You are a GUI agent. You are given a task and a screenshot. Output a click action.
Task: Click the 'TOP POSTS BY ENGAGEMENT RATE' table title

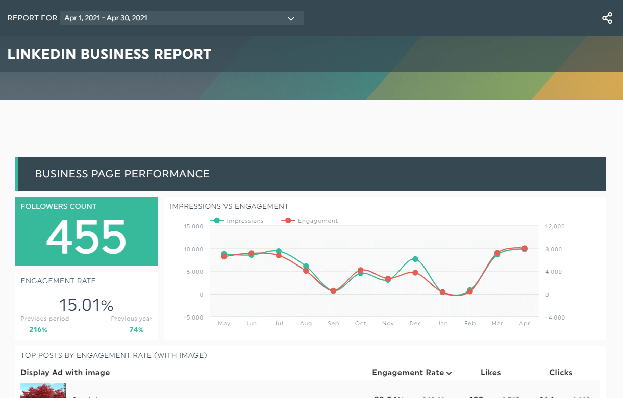point(114,355)
